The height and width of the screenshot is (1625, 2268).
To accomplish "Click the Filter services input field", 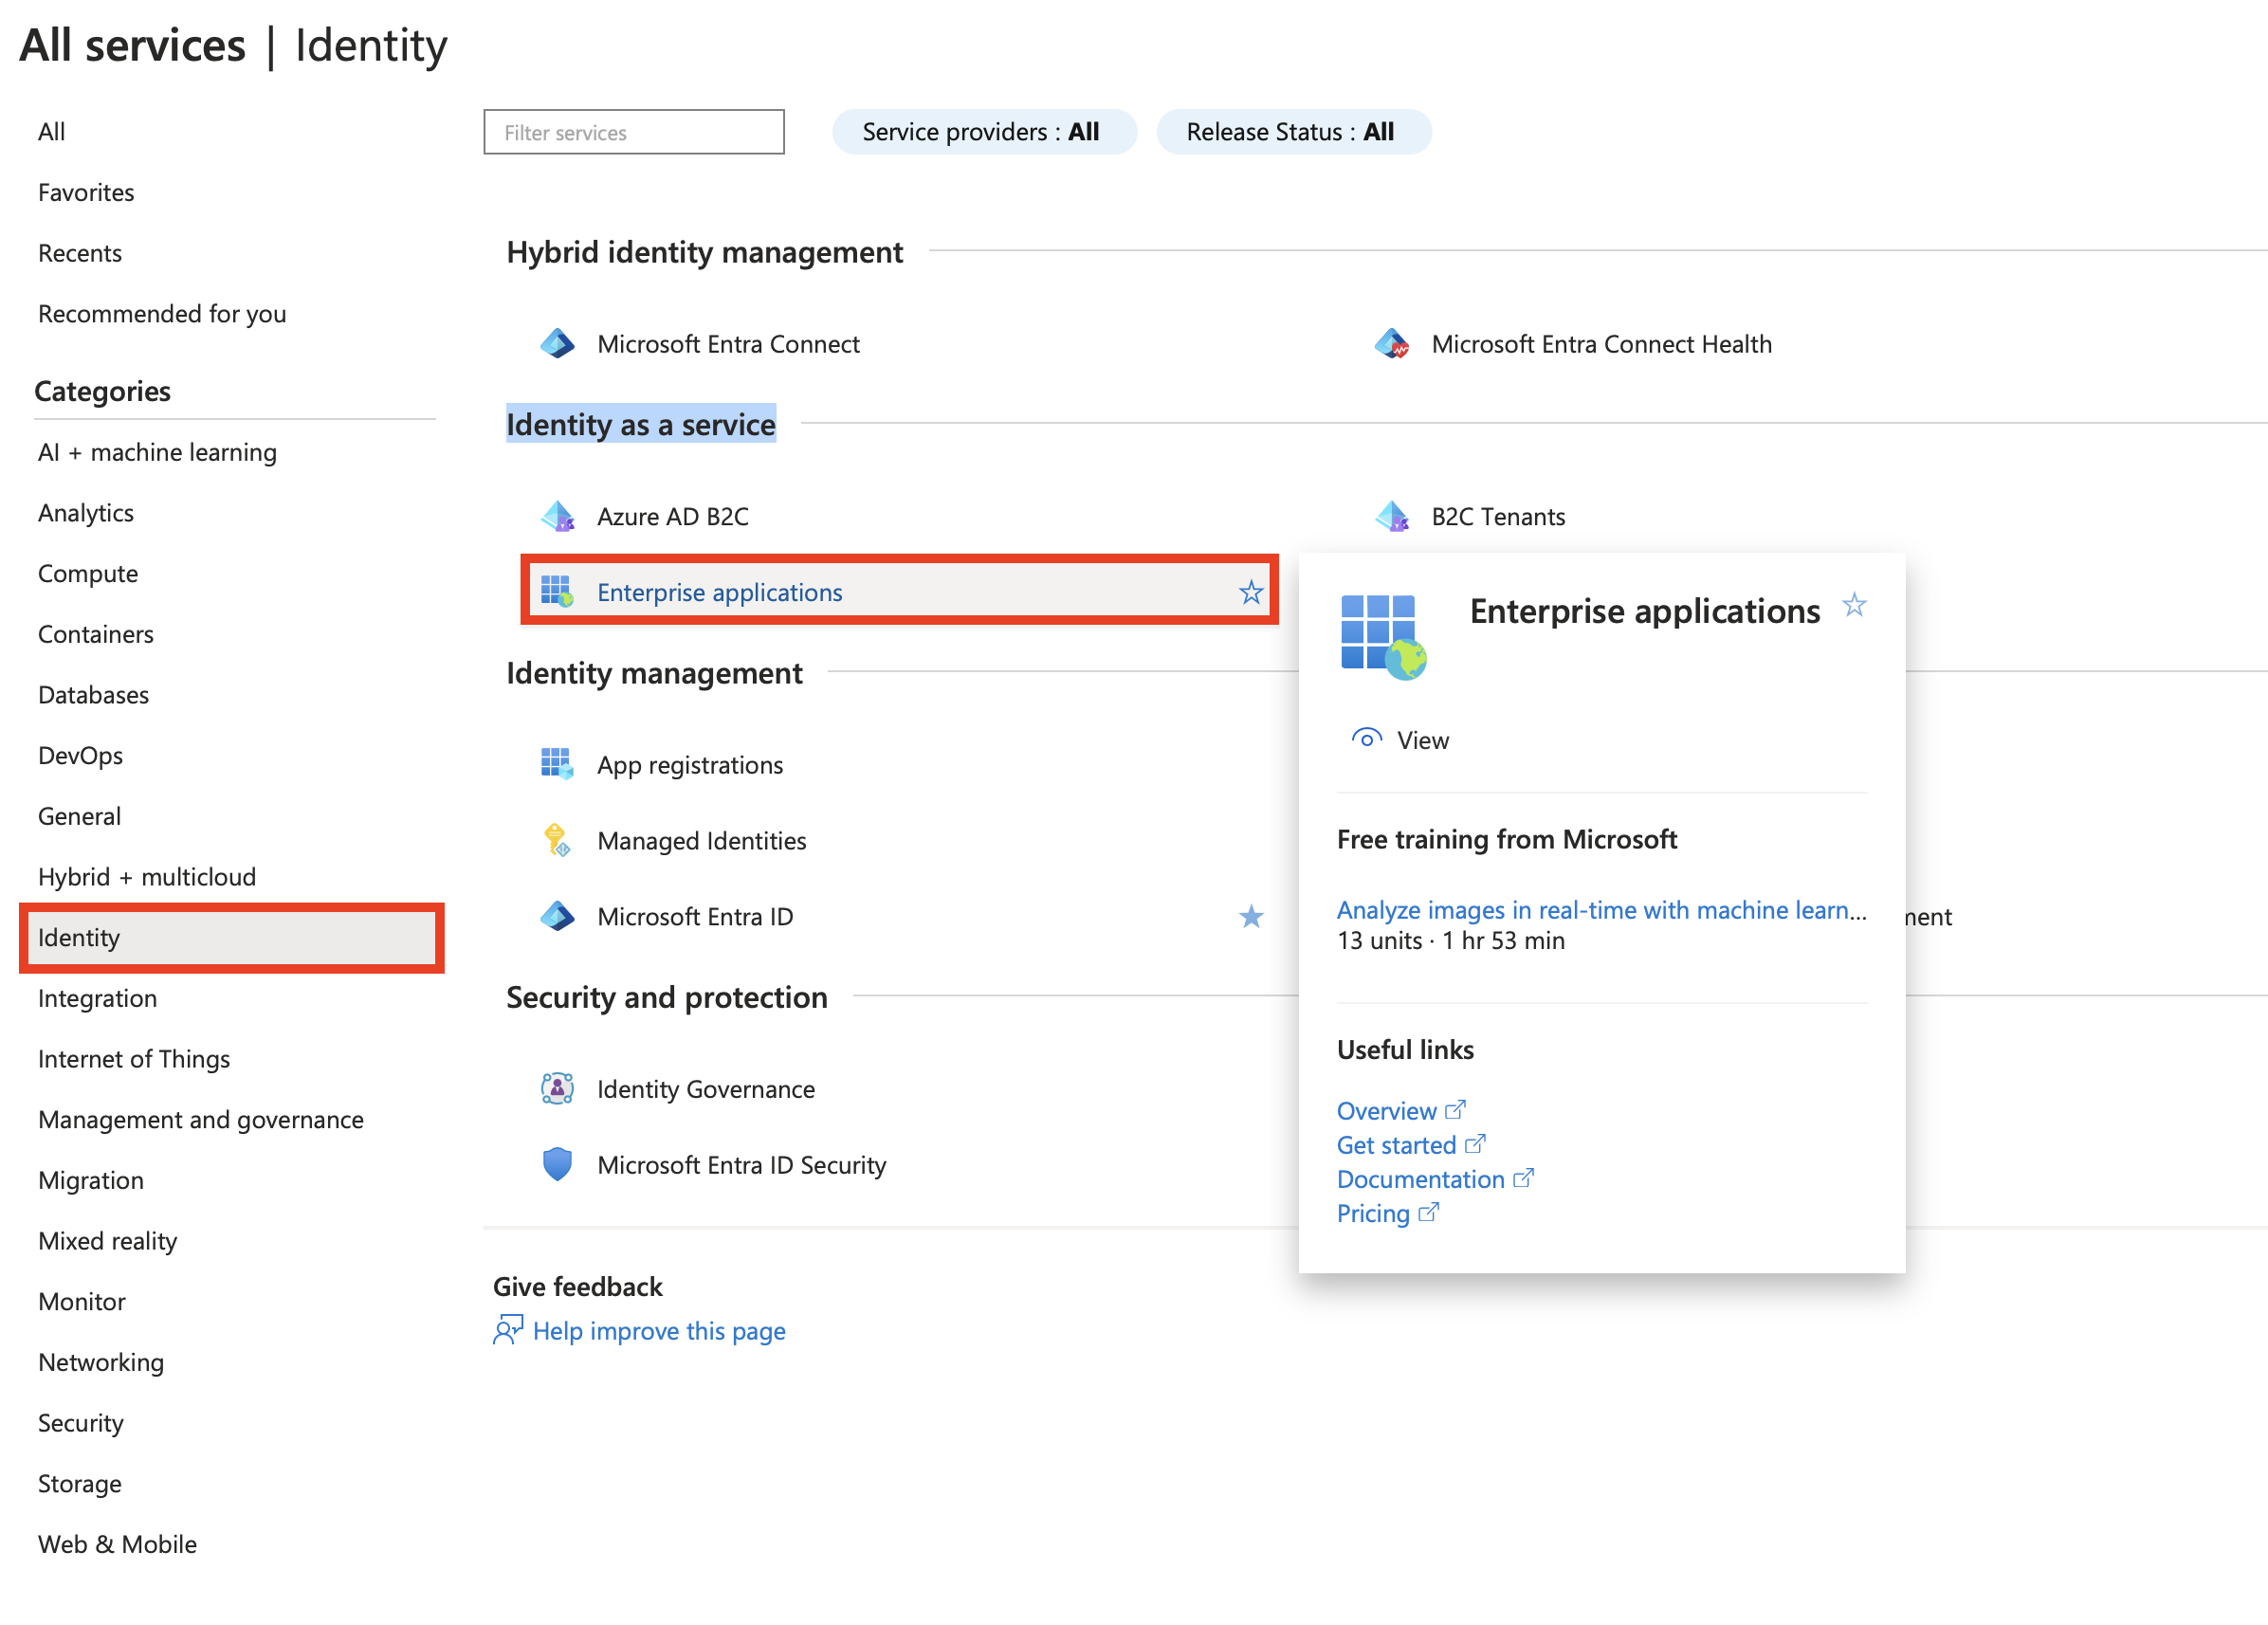I will [x=636, y=130].
